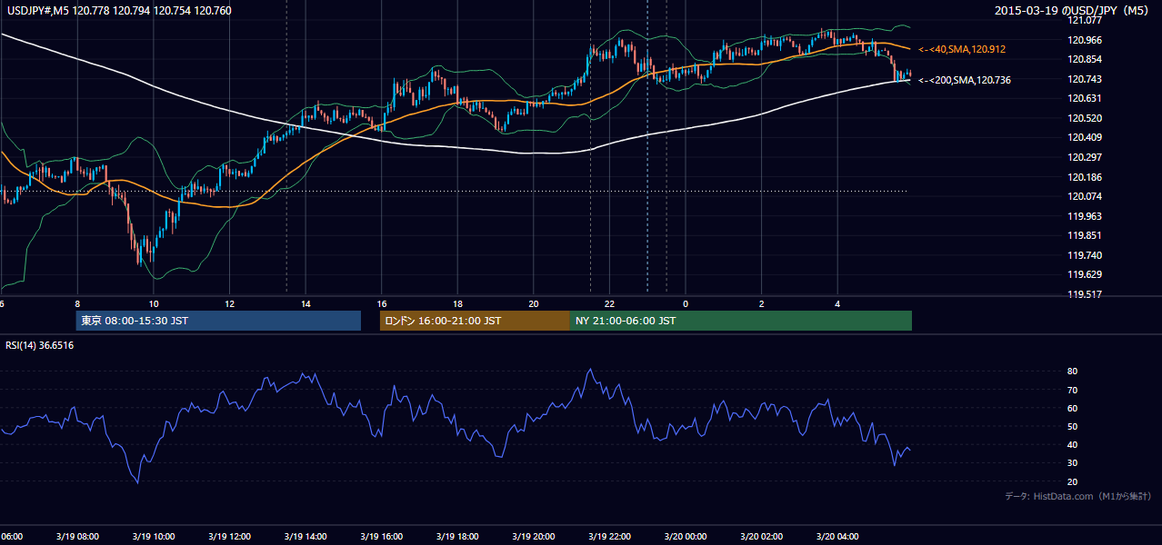Click the orange 40 SMA 120.912 label
The height and width of the screenshot is (545, 1162).
point(962,49)
